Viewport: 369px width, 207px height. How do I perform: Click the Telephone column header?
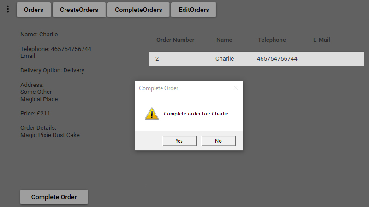[x=272, y=40]
